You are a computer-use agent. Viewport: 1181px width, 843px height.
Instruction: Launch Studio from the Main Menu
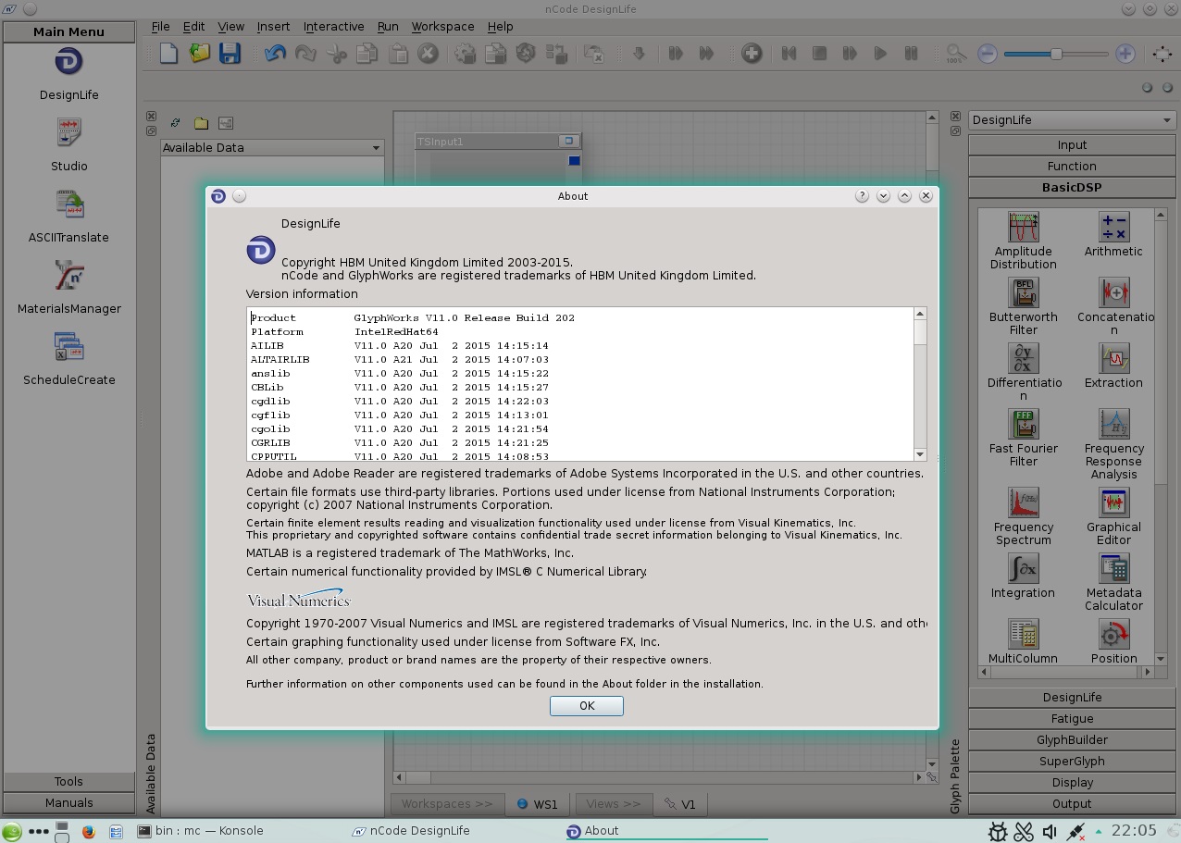coord(68,145)
